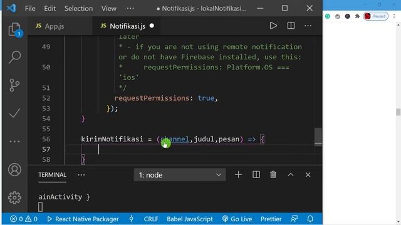Close the terminal panel
This screenshot has width=401, height=225.
pyautogui.click(x=308, y=175)
